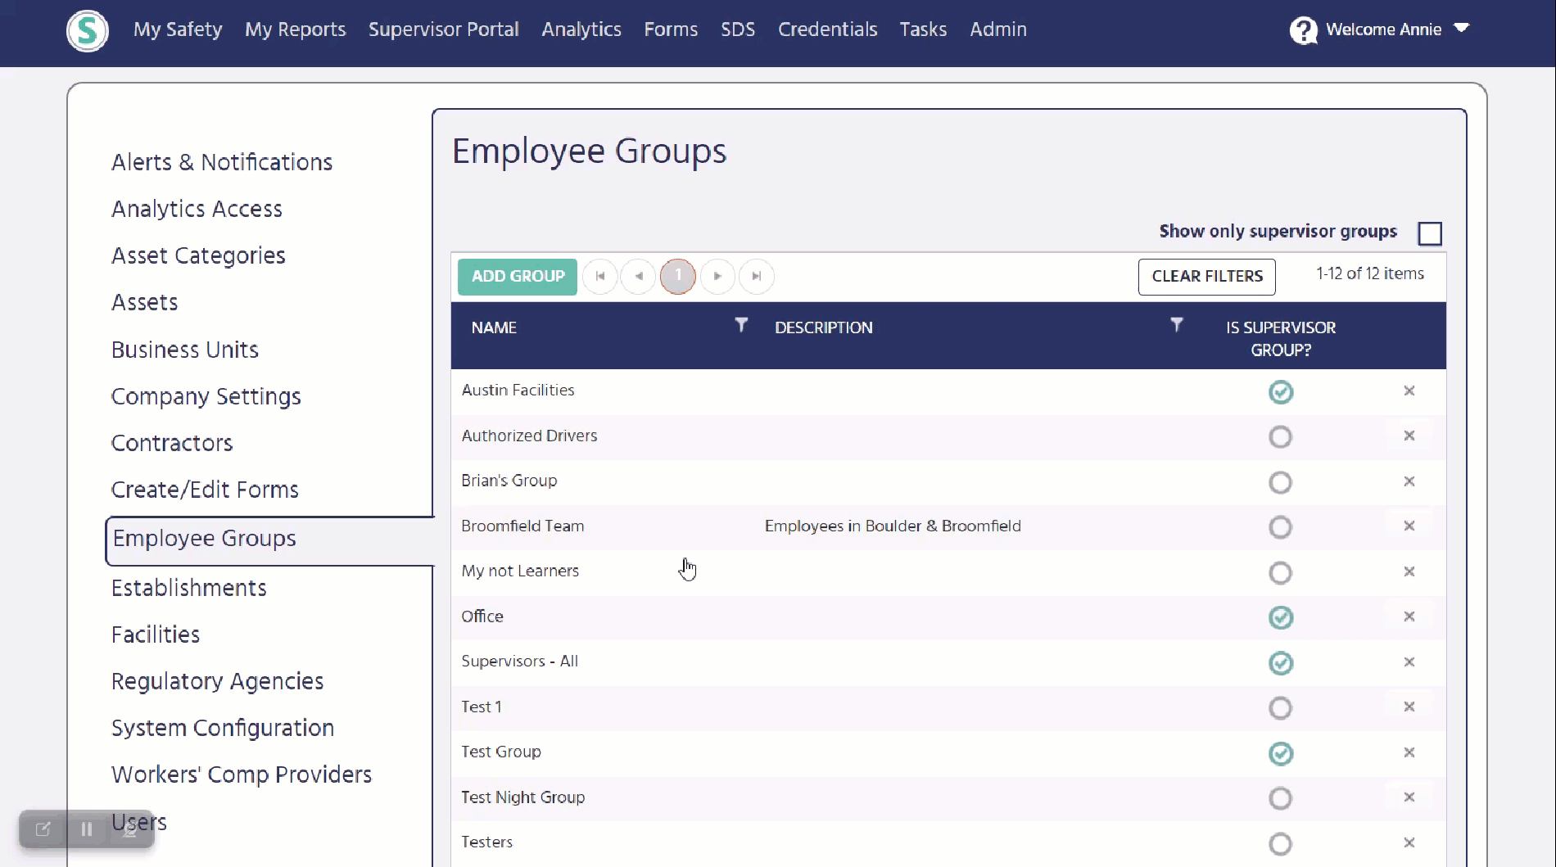Open Establishments in the sidebar
The height and width of the screenshot is (867, 1556).
coord(188,587)
